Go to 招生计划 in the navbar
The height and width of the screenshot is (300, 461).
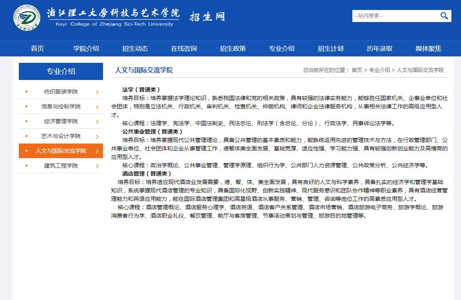point(330,48)
